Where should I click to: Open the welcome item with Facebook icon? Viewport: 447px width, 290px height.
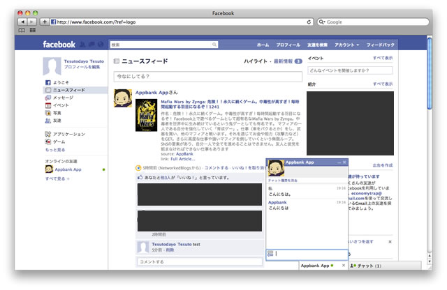click(x=48, y=82)
